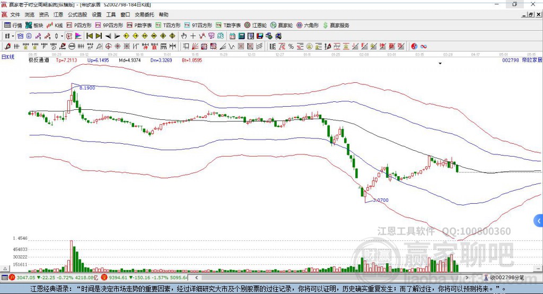The image size is (543, 294).
Task: Open the 窗口 menu
Action: click(125, 14)
